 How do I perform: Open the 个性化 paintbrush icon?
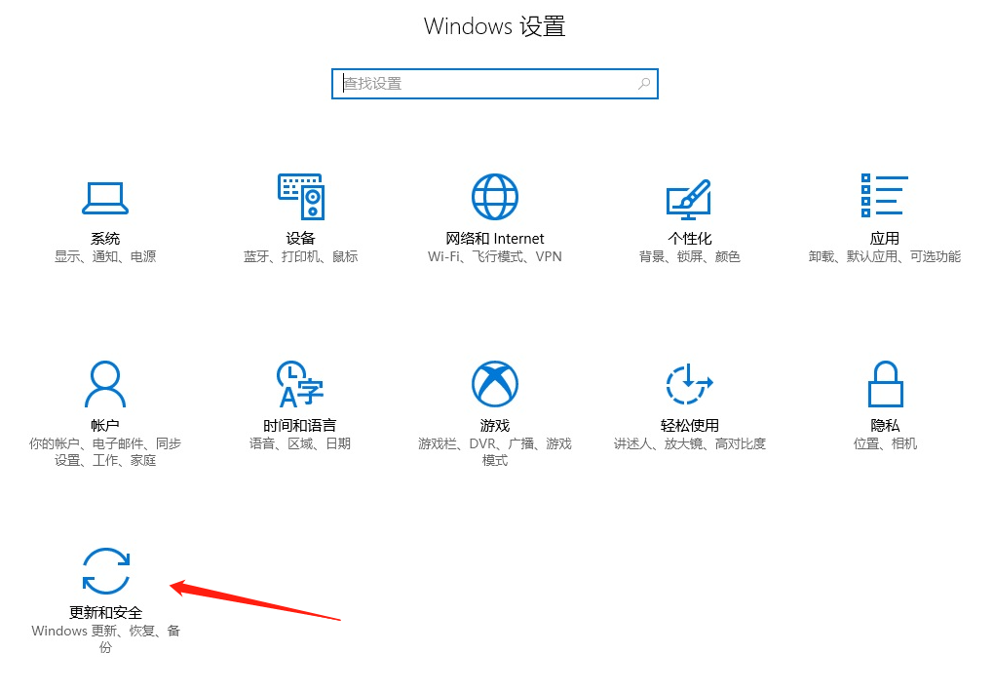689,198
